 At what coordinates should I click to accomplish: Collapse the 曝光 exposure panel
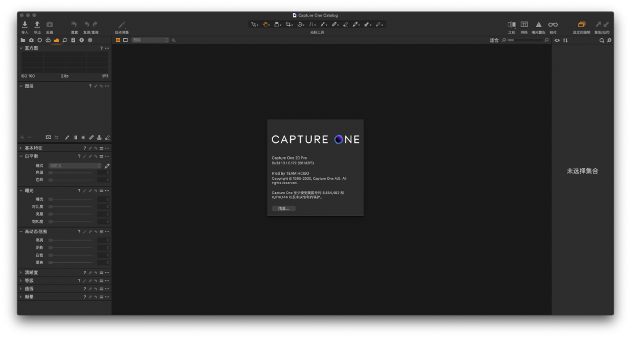point(21,190)
